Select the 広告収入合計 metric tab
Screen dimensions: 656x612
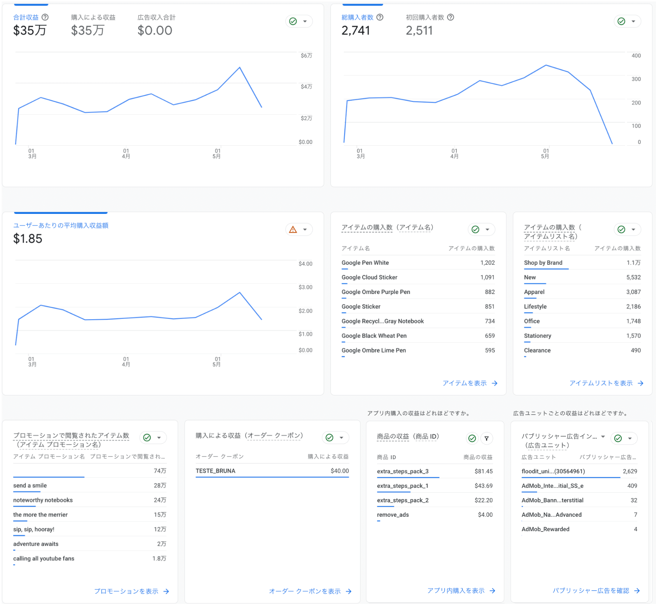coord(156,25)
